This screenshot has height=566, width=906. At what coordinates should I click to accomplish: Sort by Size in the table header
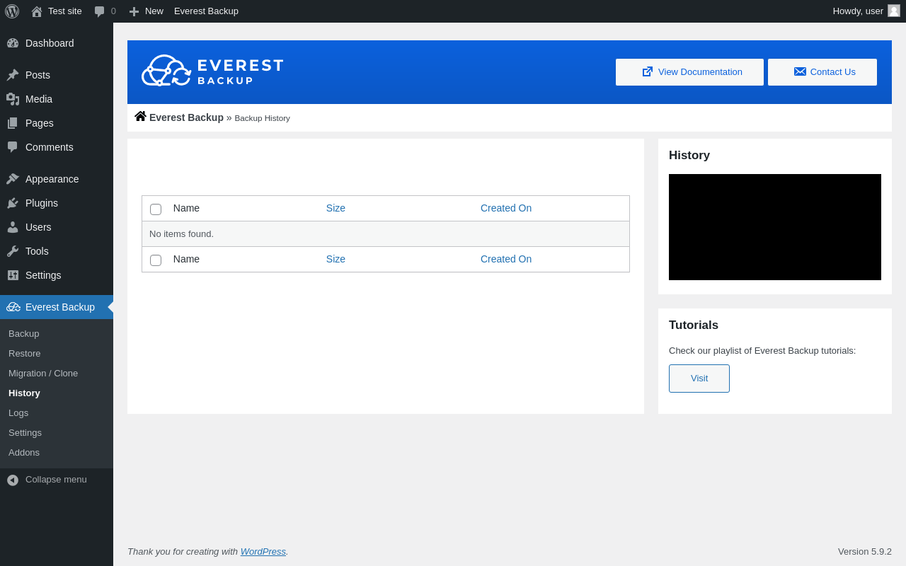336,208
